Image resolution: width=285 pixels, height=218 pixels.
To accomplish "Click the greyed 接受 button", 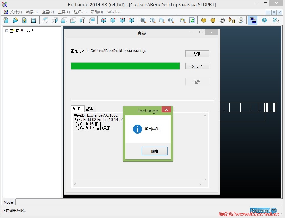I will 197,82.
